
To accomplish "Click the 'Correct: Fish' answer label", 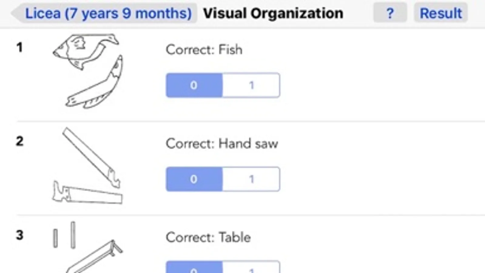I will tap(204, 50).
